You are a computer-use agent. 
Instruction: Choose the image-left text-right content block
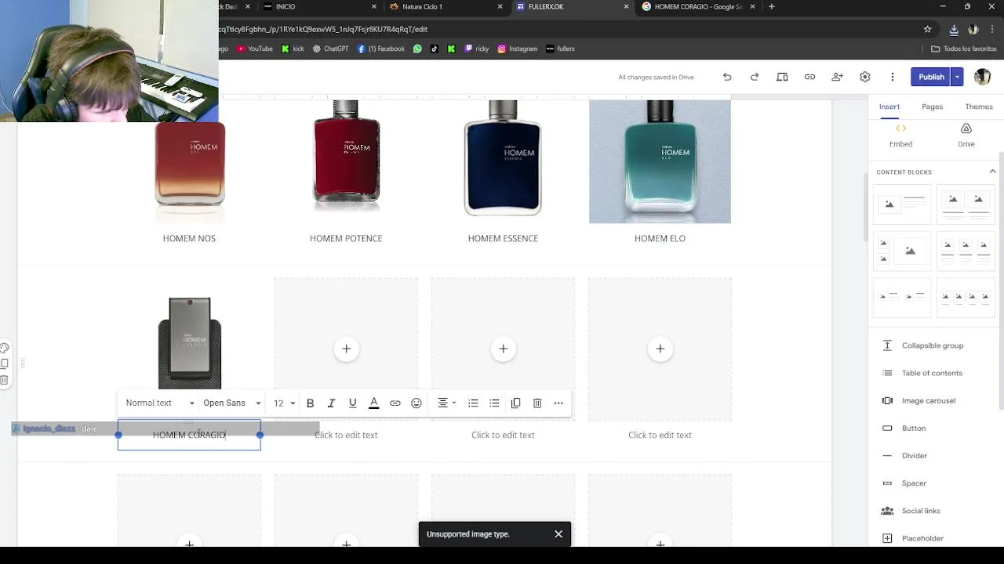click(902, 204)
